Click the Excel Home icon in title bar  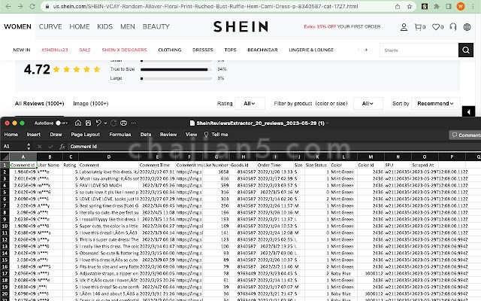coord(78,123)
